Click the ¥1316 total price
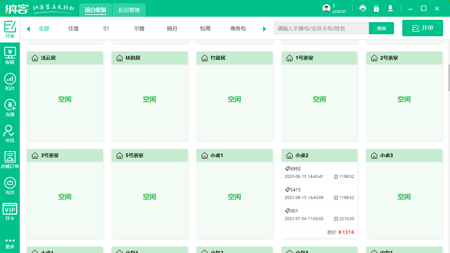The height and width of the screenshot is (253, 450). pos(346,232)
